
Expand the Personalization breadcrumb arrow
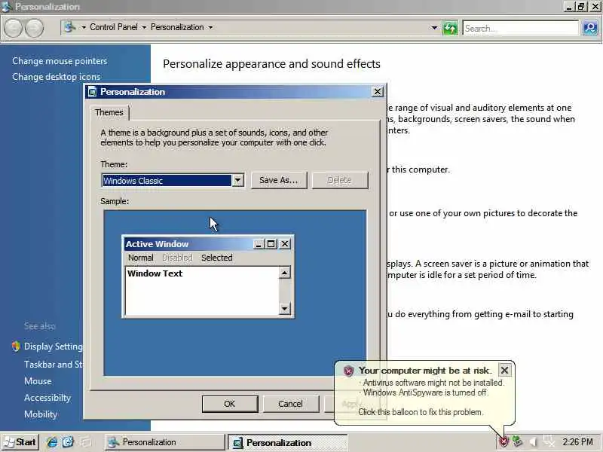tap(210, 27)
